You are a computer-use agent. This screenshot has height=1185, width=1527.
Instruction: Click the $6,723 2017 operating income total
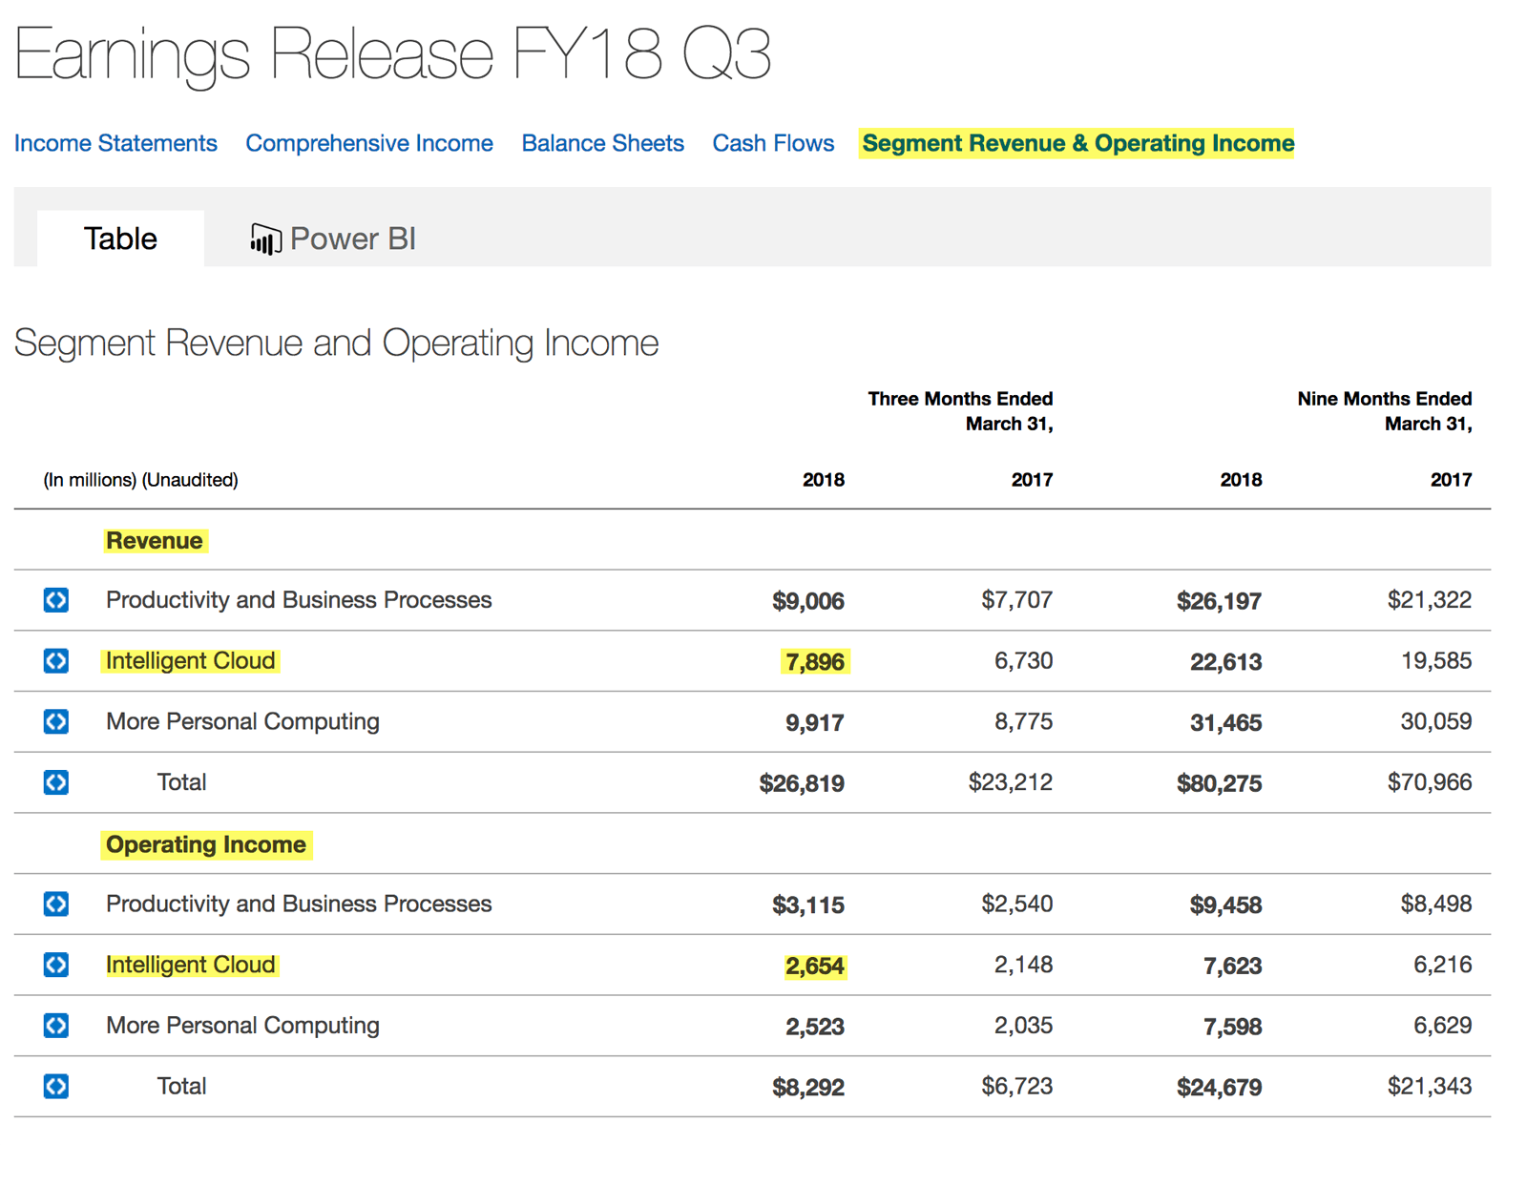[x=1017, y=1085]
